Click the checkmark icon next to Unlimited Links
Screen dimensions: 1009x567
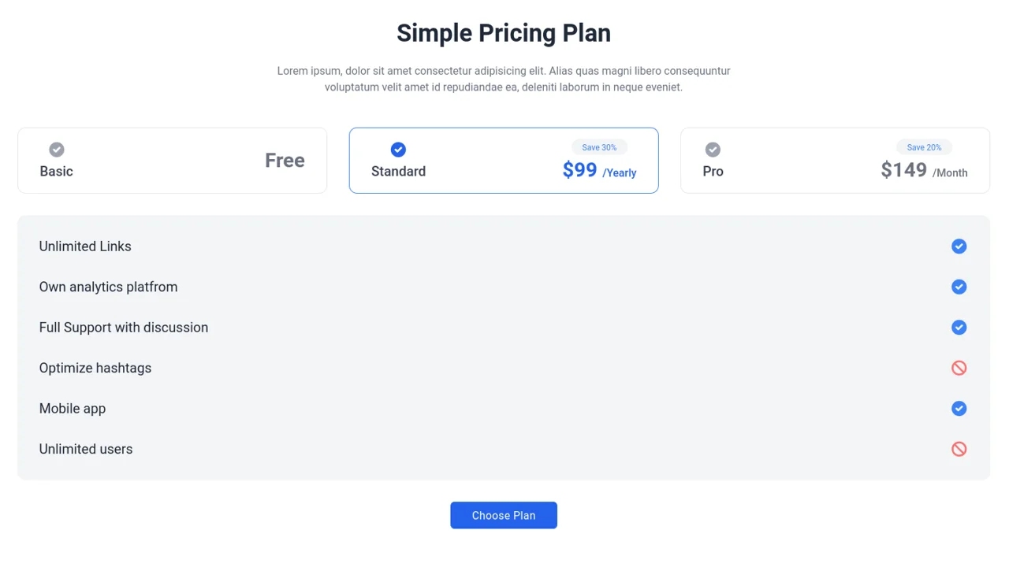959,246
